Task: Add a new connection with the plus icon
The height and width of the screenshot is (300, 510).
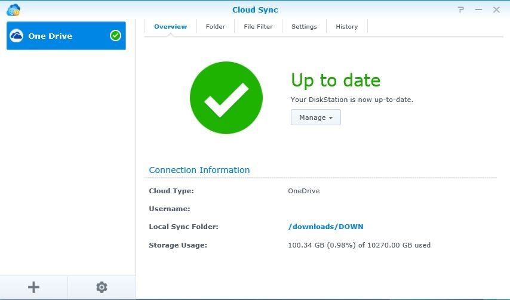Action: pos(34,287)
